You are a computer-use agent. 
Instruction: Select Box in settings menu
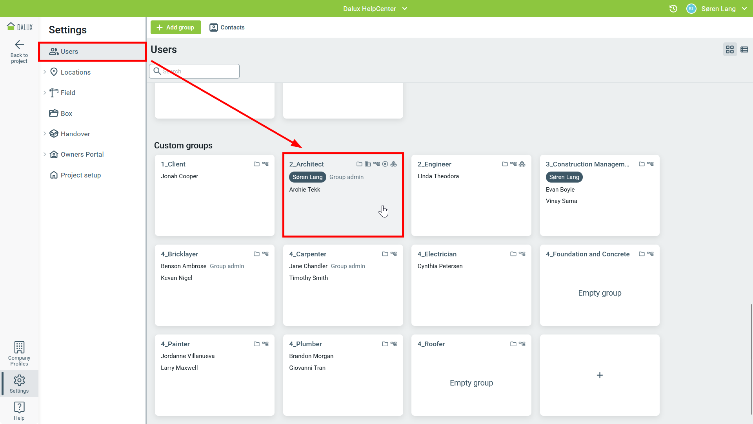66,113
